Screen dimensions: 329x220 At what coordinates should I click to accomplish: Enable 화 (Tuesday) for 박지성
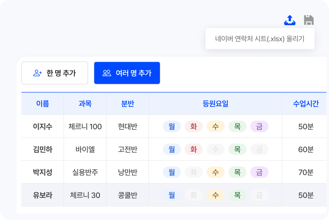pyautogui.click(x=194, y=172)
